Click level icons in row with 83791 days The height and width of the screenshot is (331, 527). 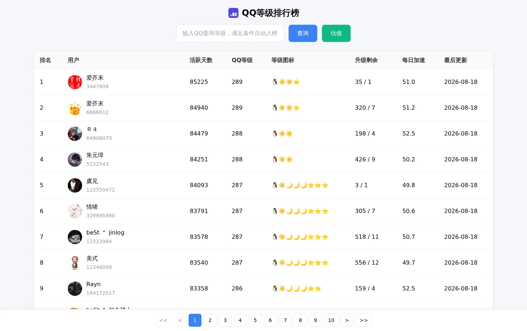tap(300, 211)
